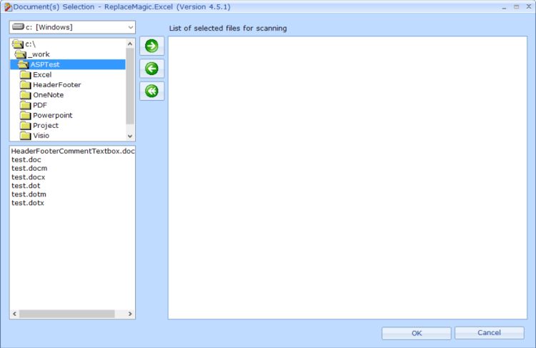Image resolution: width=536 pixels, height=348 pixels.
Task: Click the PDF folder icon
Action: (25, 105)
